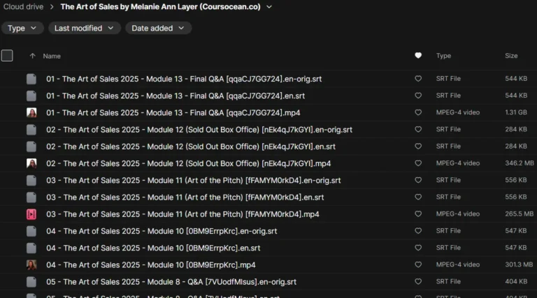Expand folder name chevron in breadcrumb

[x=269, y=6]
